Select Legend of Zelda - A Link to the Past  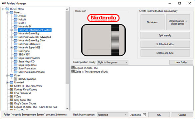coord(36,107)
